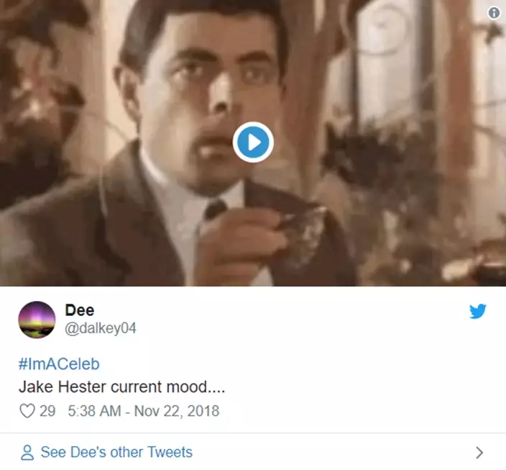Click the Twitter bird logo
The width and height of the screenshot is (506, 470).
(478, 311)
